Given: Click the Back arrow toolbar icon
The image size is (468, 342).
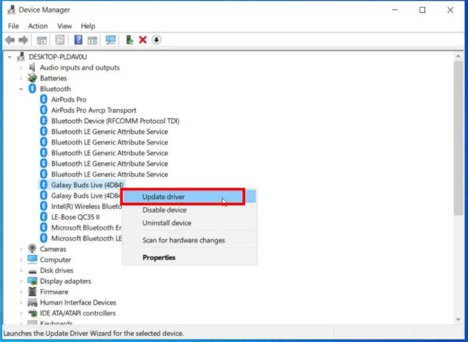Looking at the screenshot, I should [10, 40].
